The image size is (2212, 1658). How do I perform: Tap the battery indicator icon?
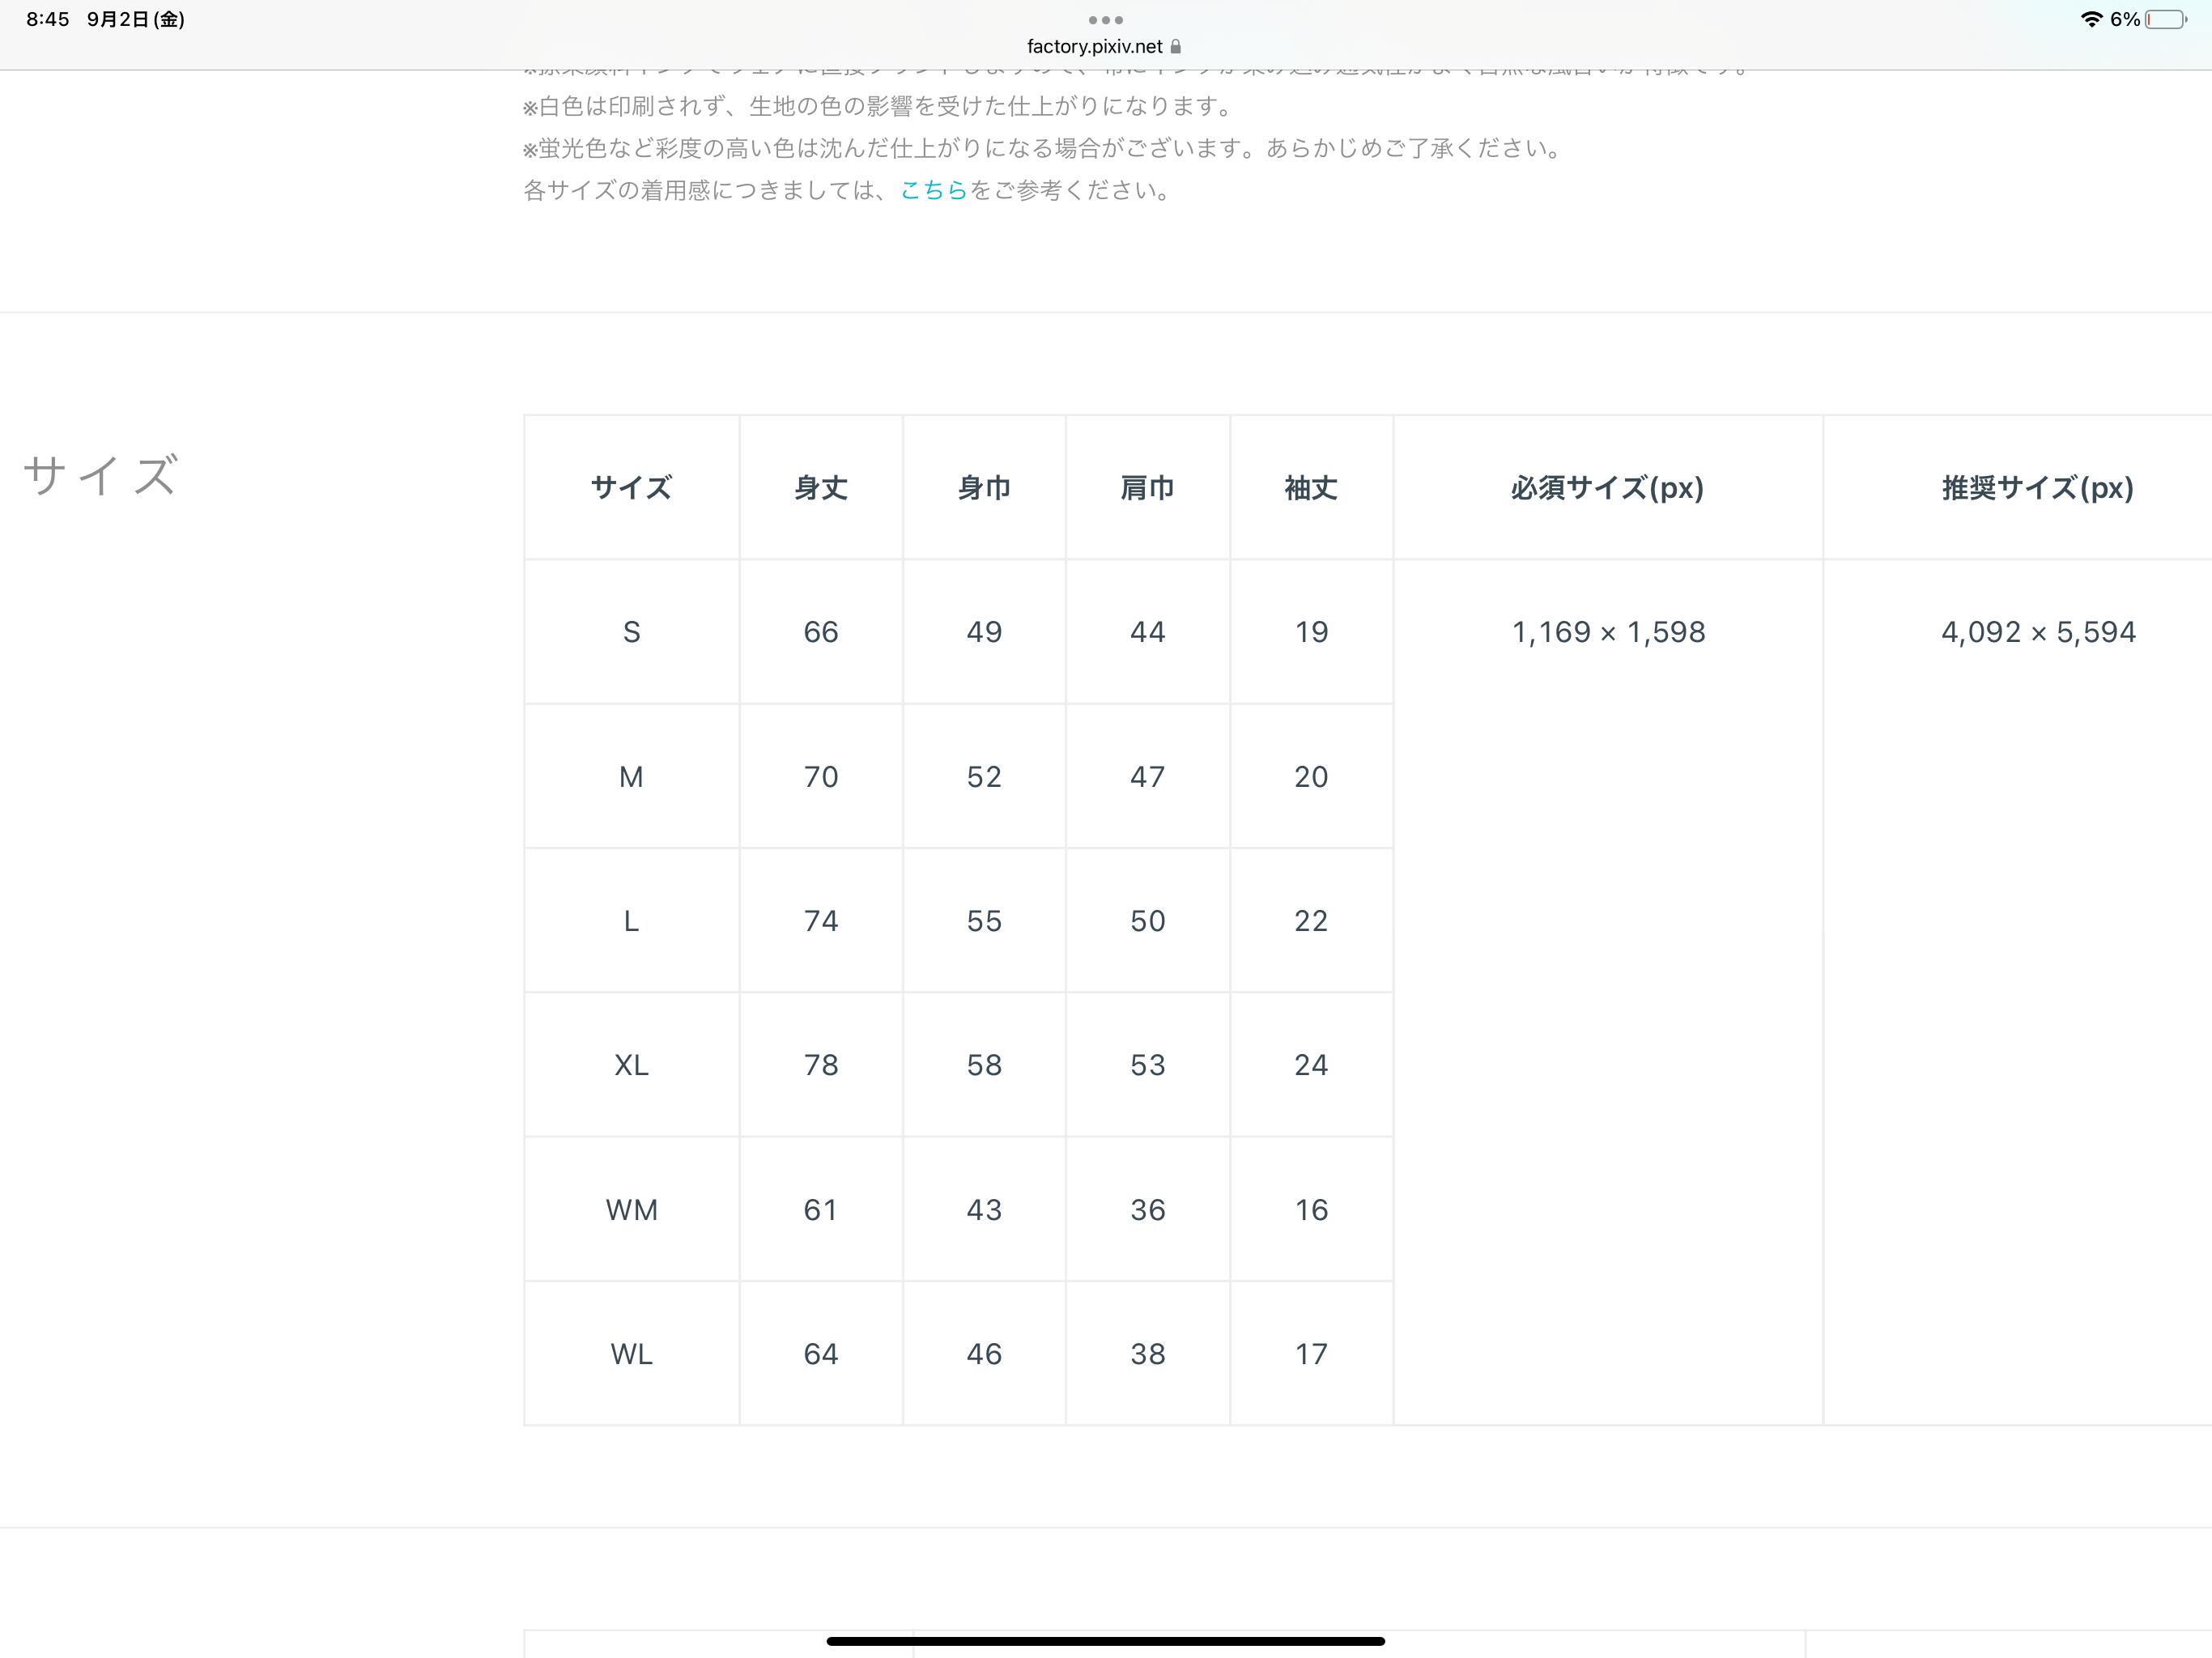[x=2165, y=20]
